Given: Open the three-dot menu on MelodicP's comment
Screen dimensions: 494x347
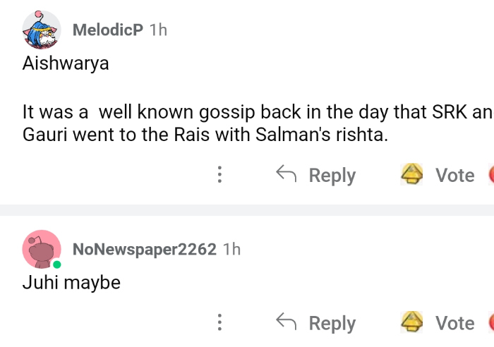Looking at the screenshot, I should click(x=219, y=175).
